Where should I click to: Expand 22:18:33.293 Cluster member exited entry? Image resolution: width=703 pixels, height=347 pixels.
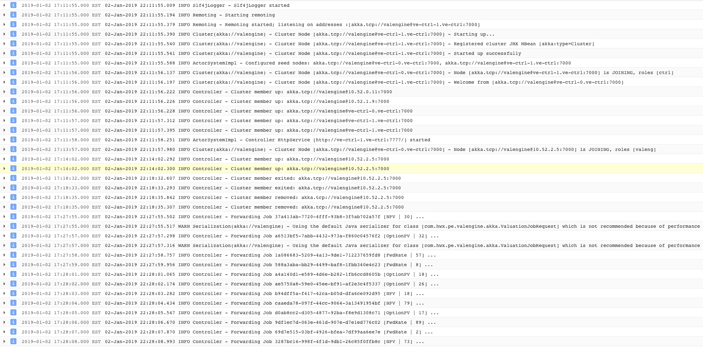click(4, 188)
